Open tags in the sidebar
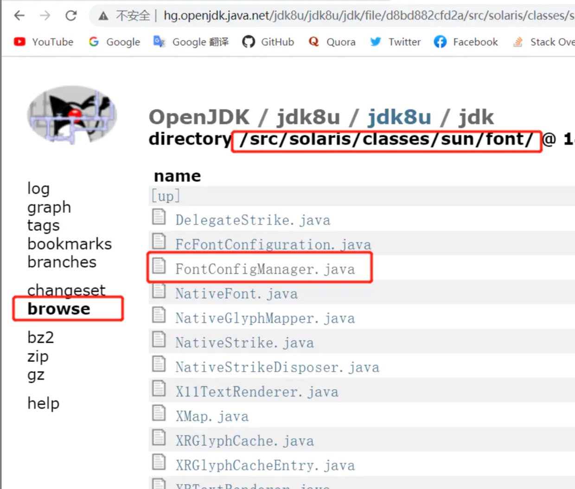The width and height of the screenshot is (575, 489). point(44,225)
